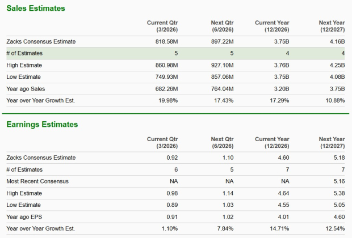Select earnings consensus value 5.18

click(339, 158)
